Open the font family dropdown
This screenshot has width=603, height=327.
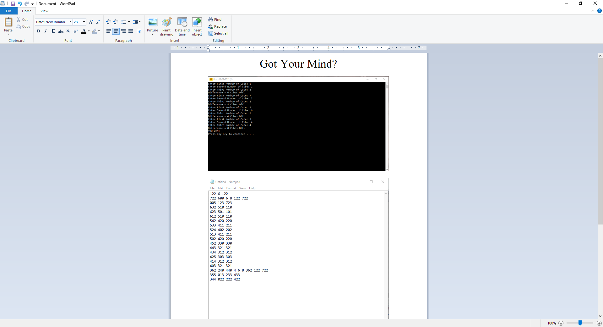pos(70,22)
